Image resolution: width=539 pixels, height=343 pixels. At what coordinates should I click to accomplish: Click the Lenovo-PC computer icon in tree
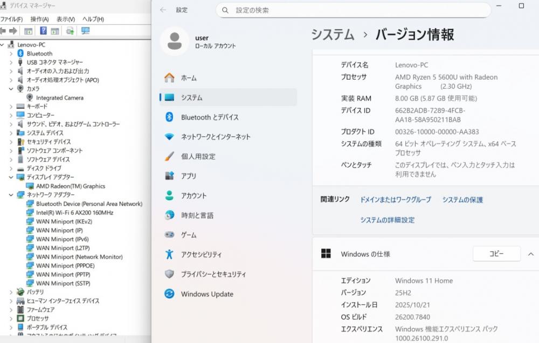pos(11,45)
